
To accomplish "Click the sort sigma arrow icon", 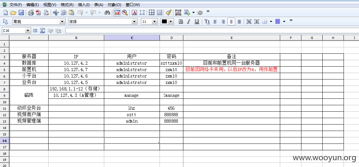I will coord(187,13).
